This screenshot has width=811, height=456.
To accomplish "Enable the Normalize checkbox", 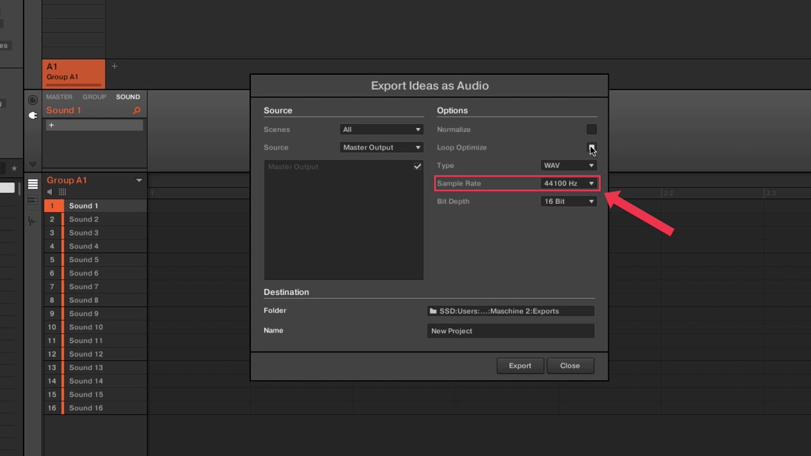I will tap(591, 129).
